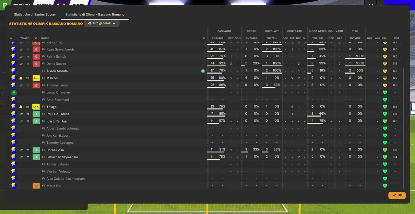415x214 pixels.
Task: Switch to Statistiche di Santos Soccer tab
Action: [35, 15]
